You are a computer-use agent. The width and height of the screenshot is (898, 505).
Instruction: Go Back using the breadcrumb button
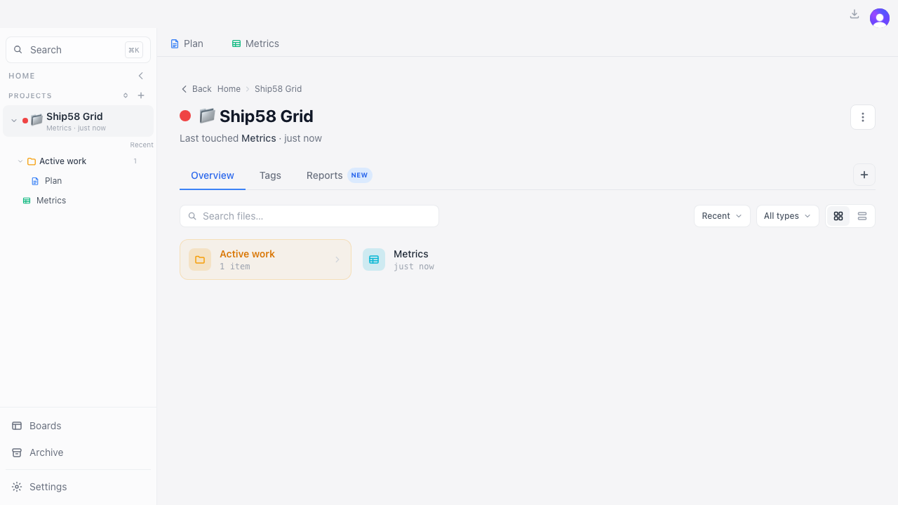point(196,89)
